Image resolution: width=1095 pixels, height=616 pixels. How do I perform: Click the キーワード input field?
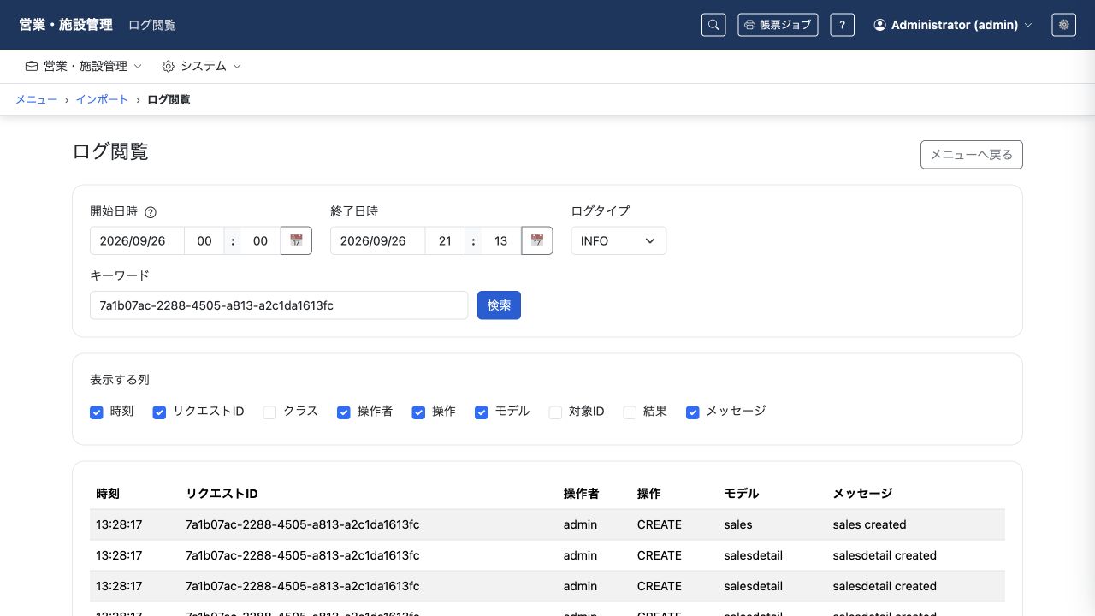click(279, 305)
